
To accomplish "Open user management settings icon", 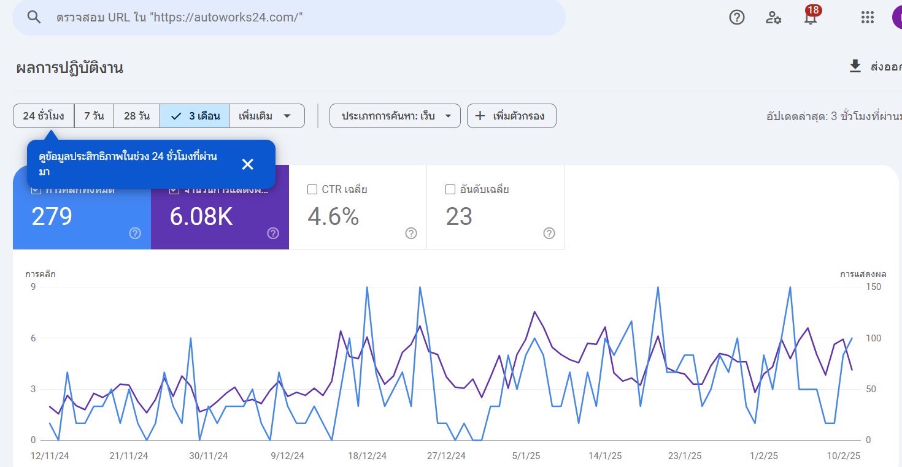I will tap(773, 18).
